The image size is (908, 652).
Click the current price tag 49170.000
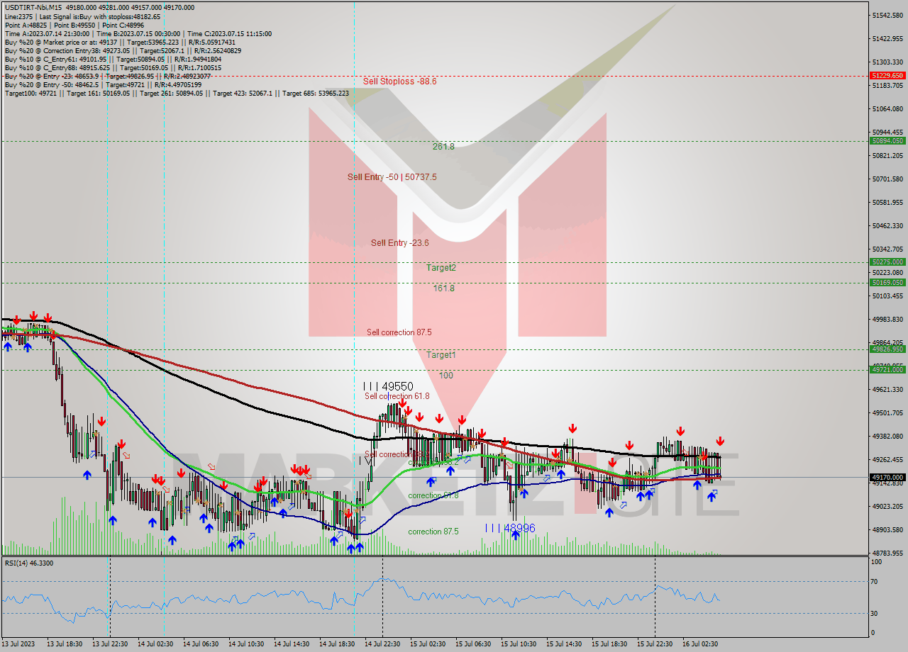[x=887, y=478]
